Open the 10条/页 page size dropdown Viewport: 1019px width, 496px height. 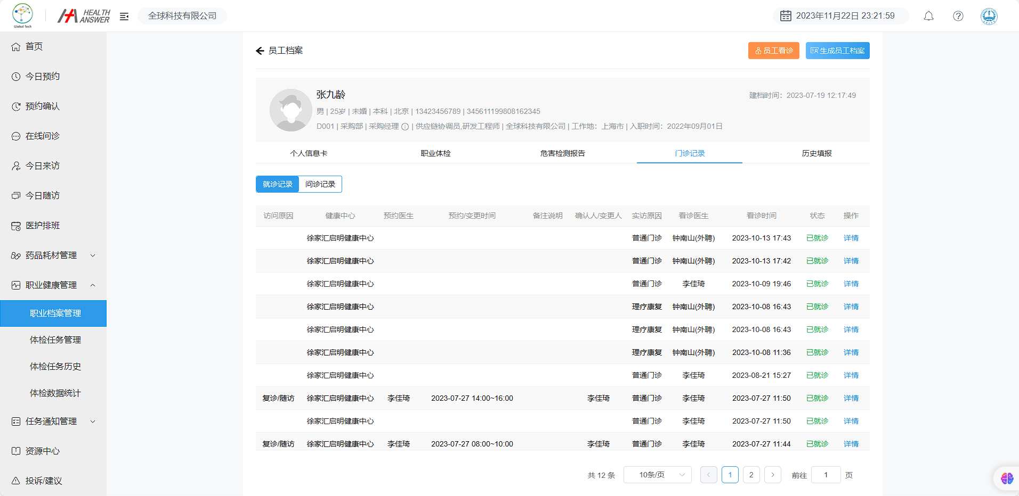[657, 475]
